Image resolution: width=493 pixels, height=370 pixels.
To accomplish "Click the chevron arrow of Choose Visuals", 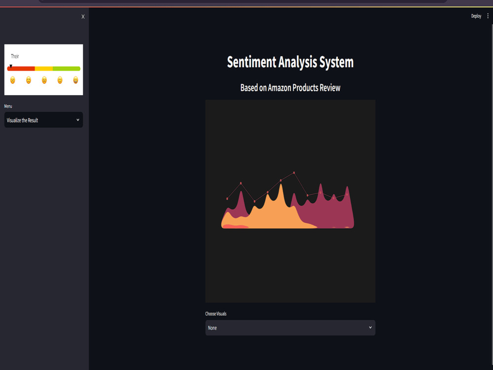I will pyautogui.click(x=370, y=328).
